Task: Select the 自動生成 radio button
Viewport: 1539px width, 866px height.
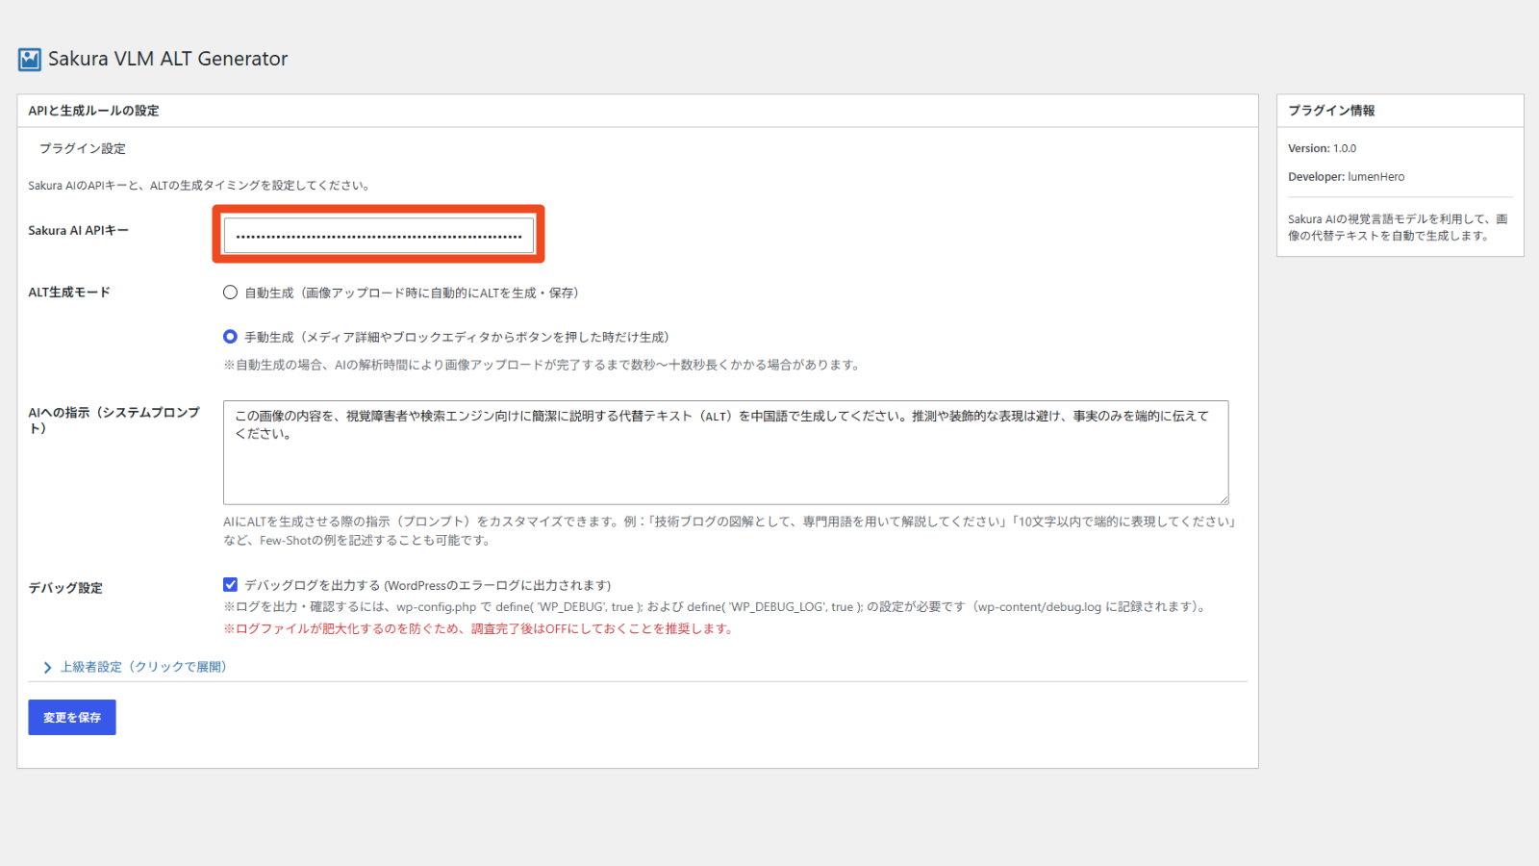Action: pyautogui.click(x=230, y=293)
